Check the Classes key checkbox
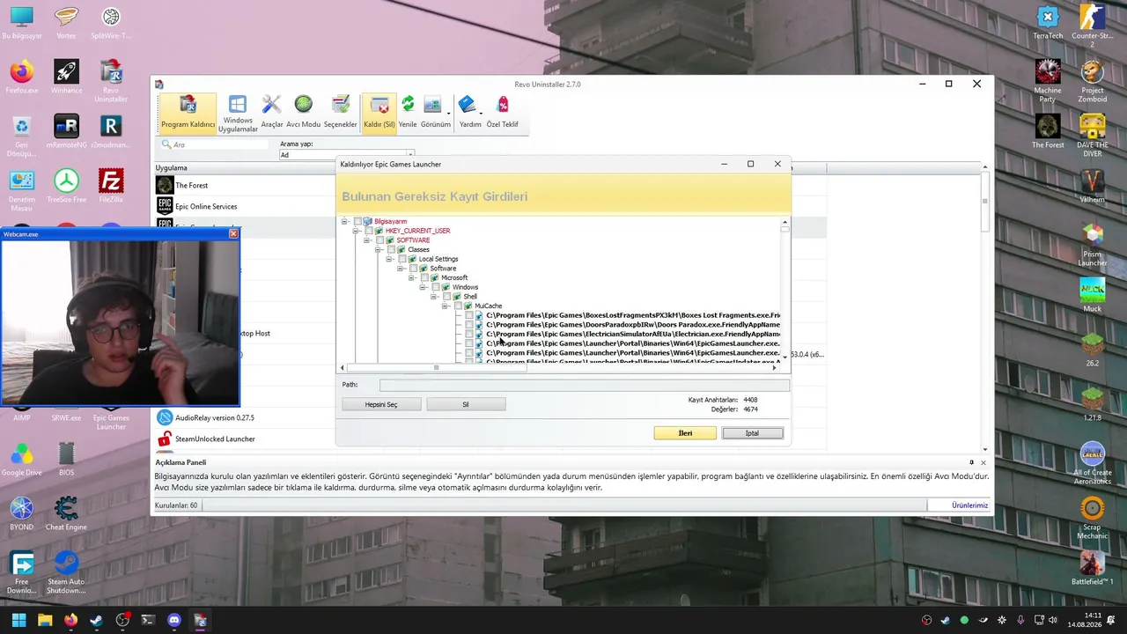1127x634 pixels. coord(391,249)
